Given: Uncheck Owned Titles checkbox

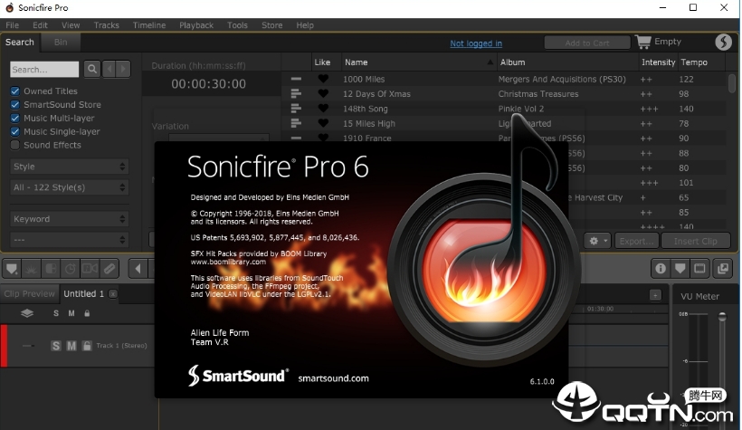Looking at the screenshot, I should 15,91.
